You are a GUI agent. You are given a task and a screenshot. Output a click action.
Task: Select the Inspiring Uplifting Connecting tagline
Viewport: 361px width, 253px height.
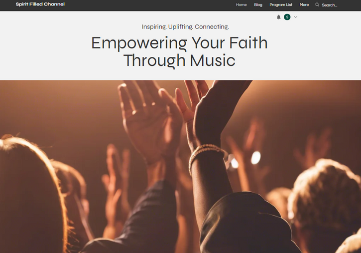185,27
